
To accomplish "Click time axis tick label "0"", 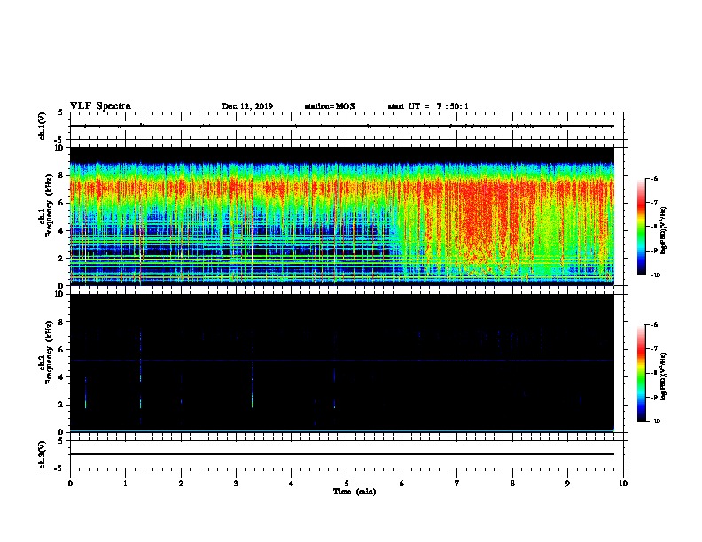I will coord(70,484).
